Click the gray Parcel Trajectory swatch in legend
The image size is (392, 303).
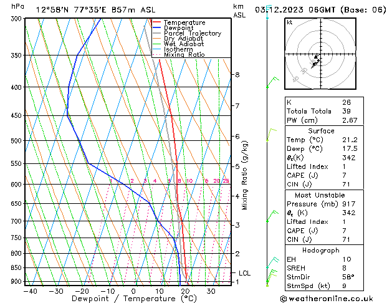157,33
